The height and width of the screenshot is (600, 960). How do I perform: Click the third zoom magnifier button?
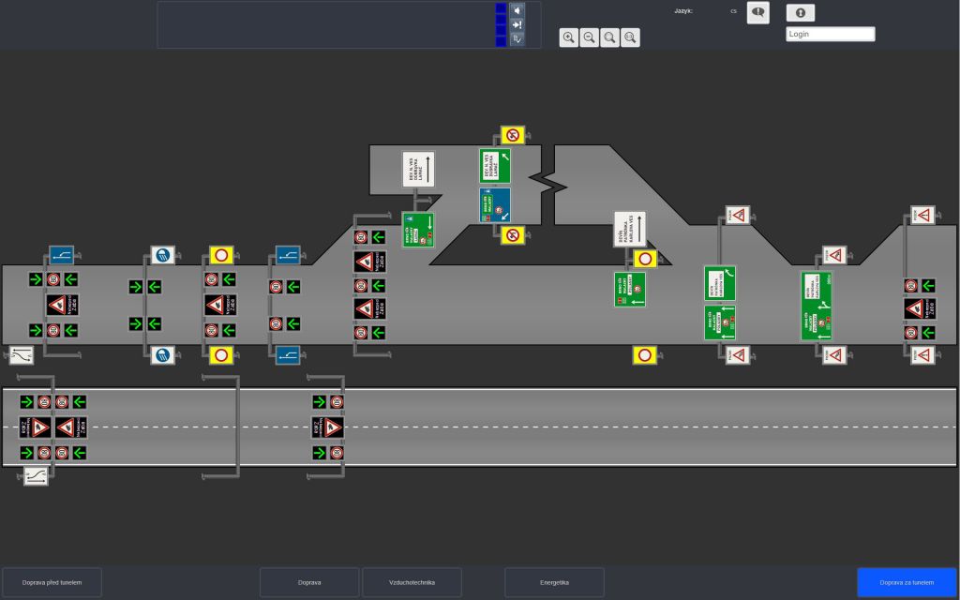[609, 37]
